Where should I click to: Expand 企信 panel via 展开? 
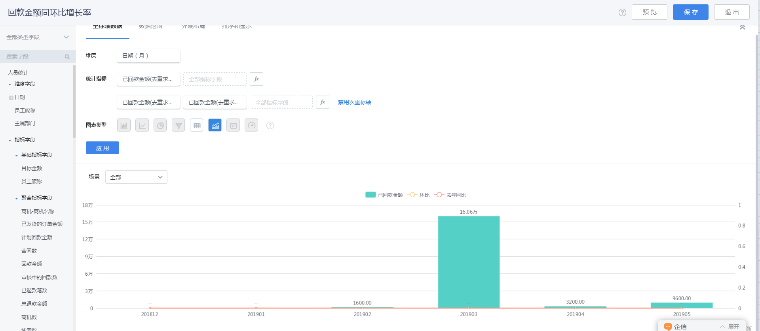coord(730,327)
